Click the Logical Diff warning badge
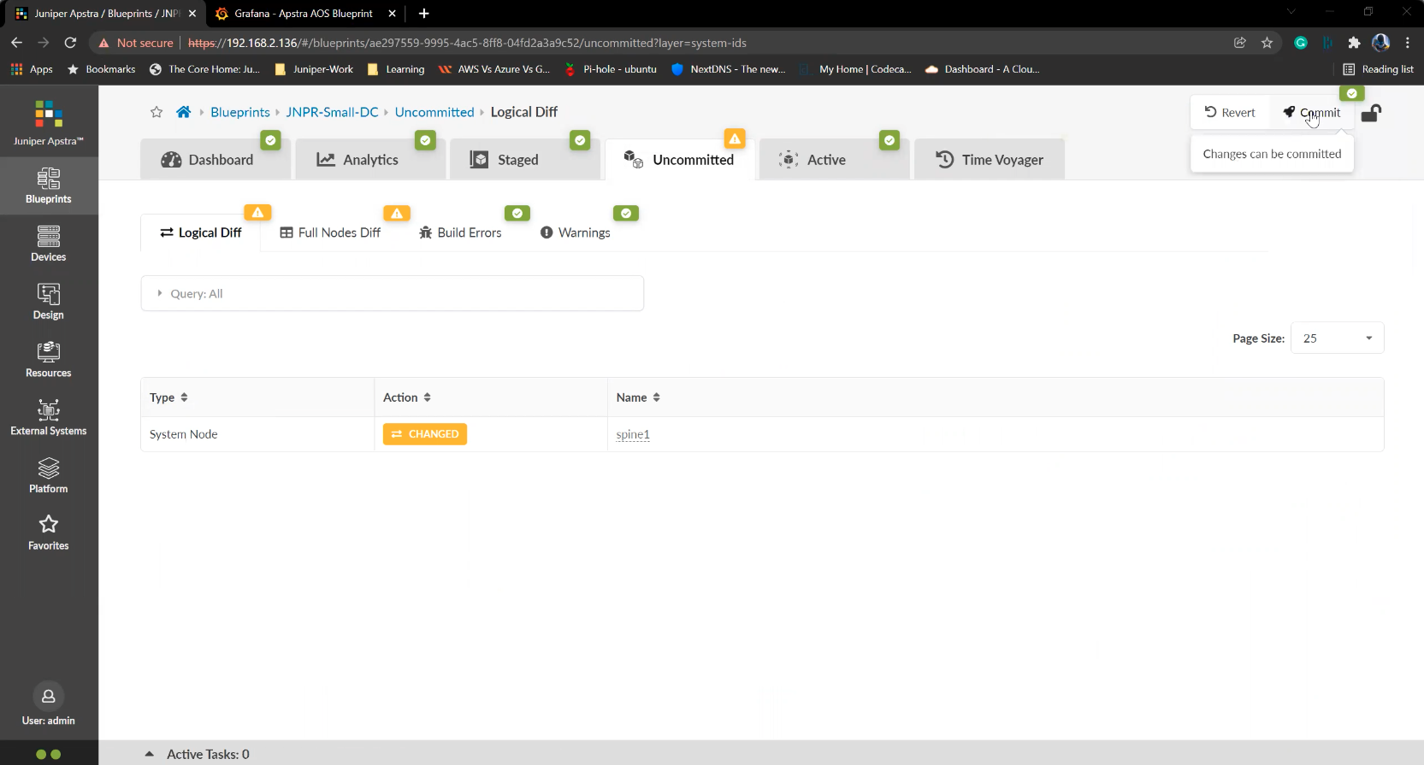This screenshot has width=1424, height=765. click(257, 212)
